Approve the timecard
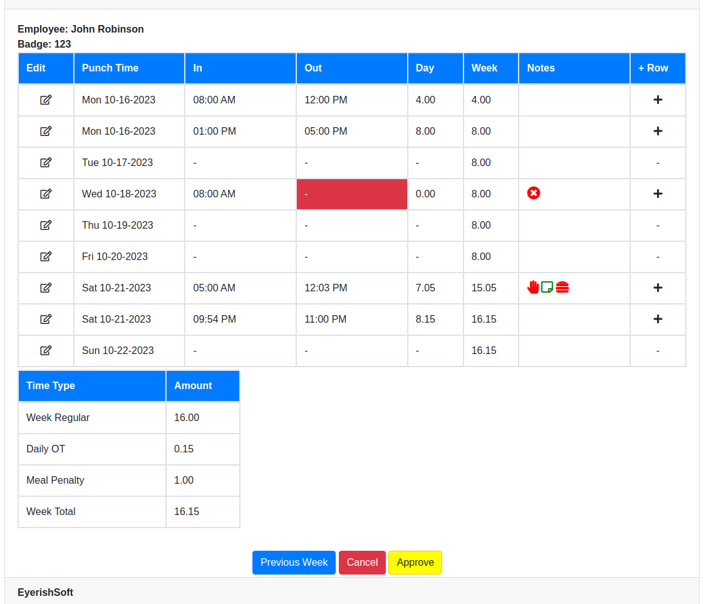Viewport: 704px width, 604px height. [x=415, y=563]
